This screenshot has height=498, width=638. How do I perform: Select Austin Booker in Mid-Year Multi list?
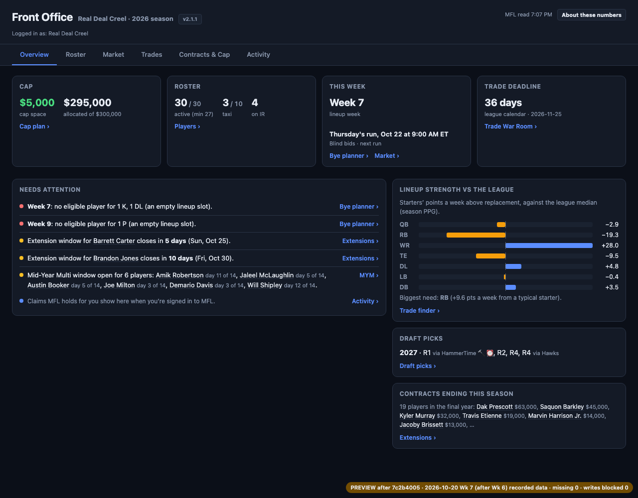click(x=48, y=286)
